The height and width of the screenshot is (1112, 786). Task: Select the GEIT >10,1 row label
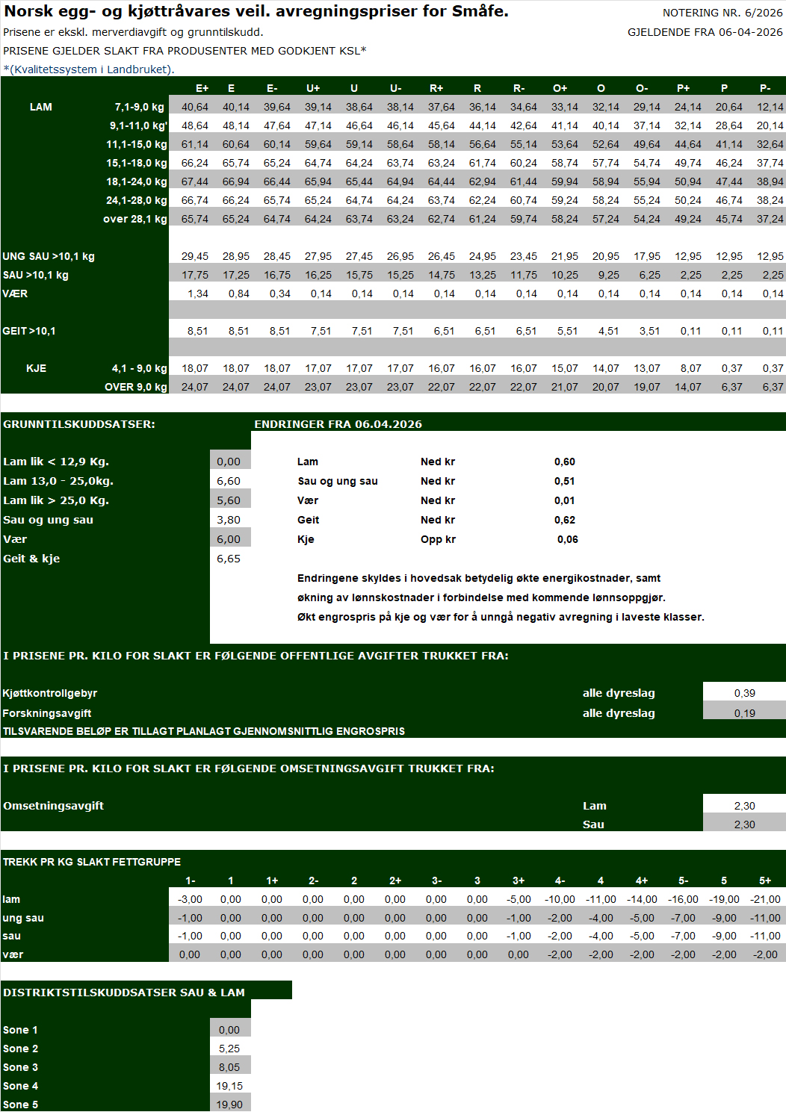pos(29,331)
